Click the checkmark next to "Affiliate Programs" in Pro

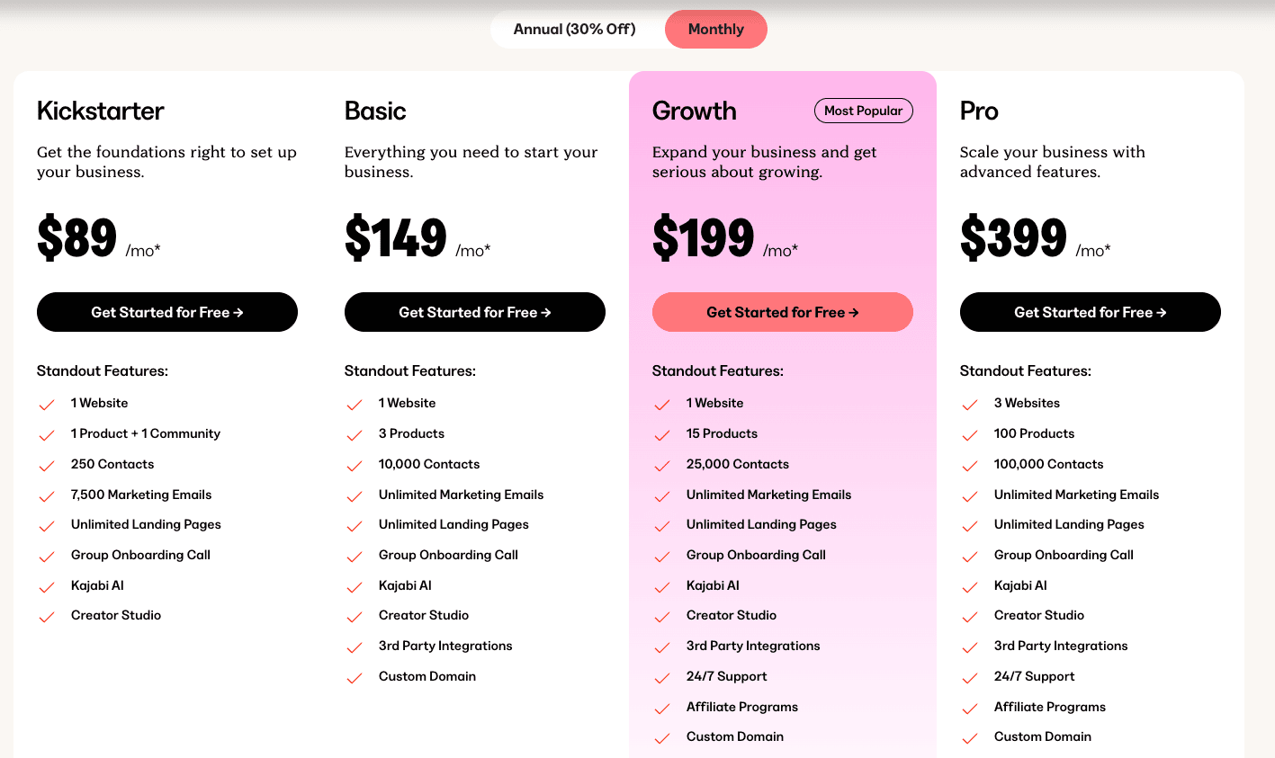pyautogui.click(x=970, y=709)
